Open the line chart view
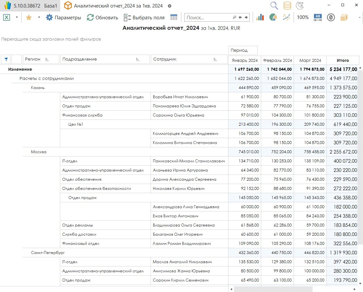Image resolution: width=363 pixels, height=292 pixels. [286, 18]
